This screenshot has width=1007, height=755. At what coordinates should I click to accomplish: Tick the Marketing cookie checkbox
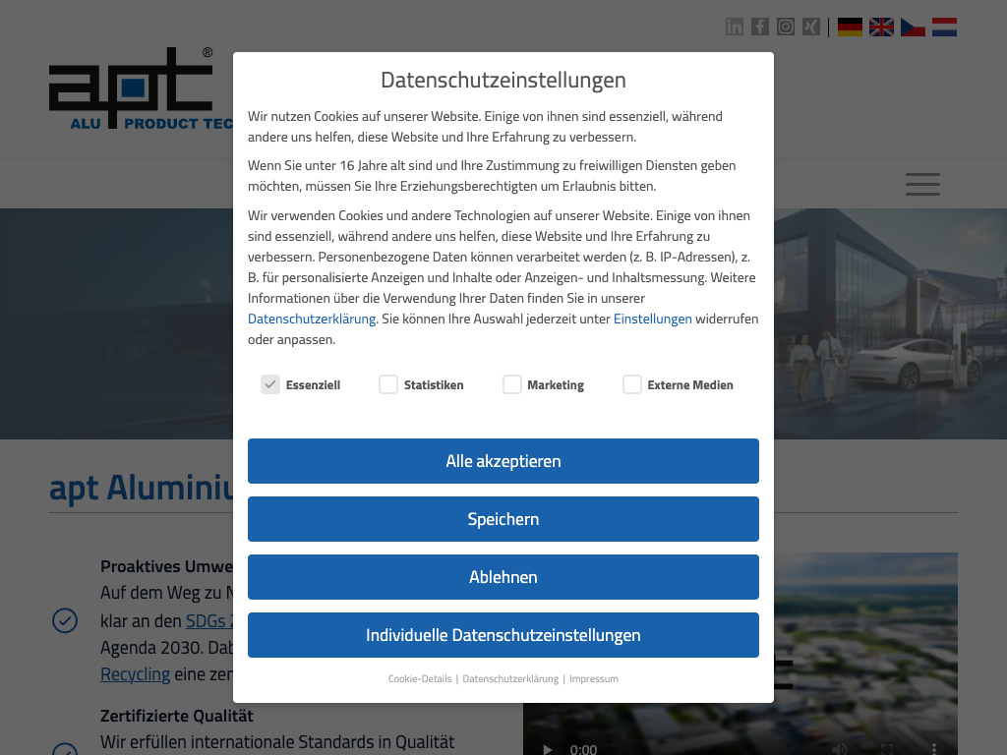coord(512,384)
